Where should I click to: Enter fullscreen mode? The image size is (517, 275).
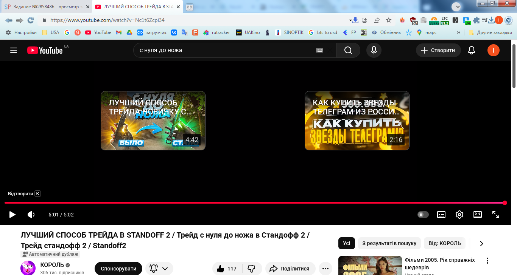pyautogui.click(x=496, y=215)
